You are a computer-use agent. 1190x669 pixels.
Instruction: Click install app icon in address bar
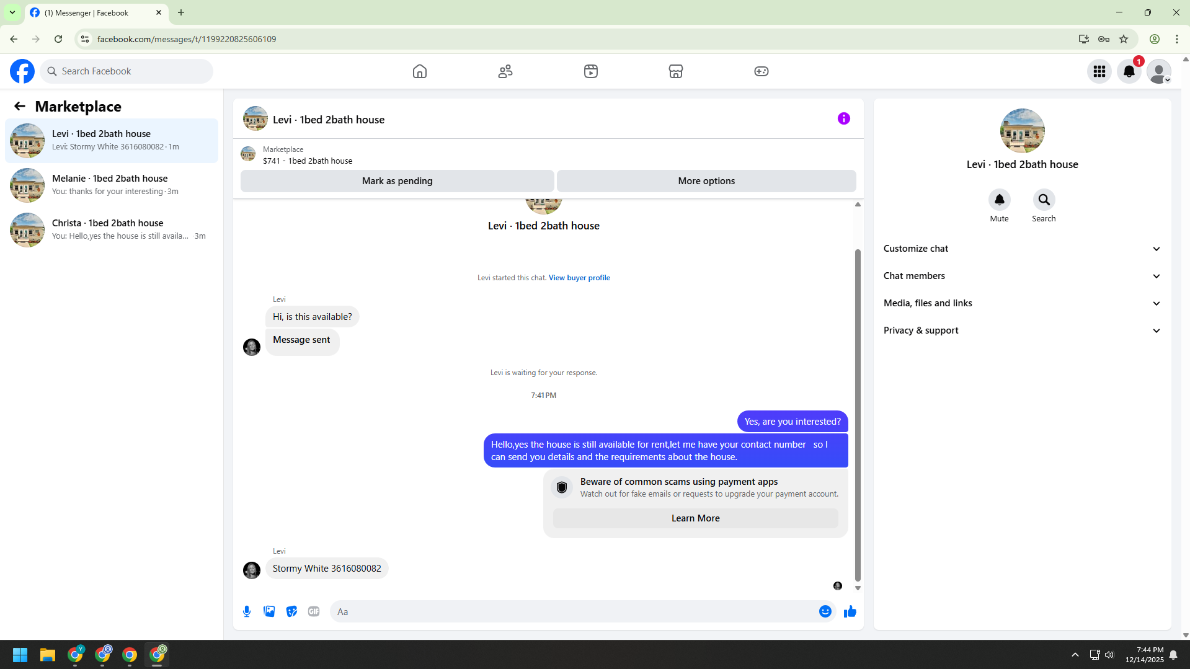(x=1084, y=39)
